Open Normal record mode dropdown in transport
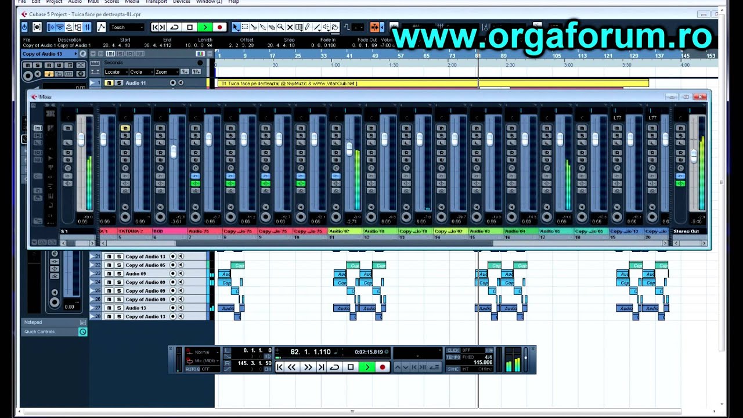The image size is (743, 418). [202, 352]
